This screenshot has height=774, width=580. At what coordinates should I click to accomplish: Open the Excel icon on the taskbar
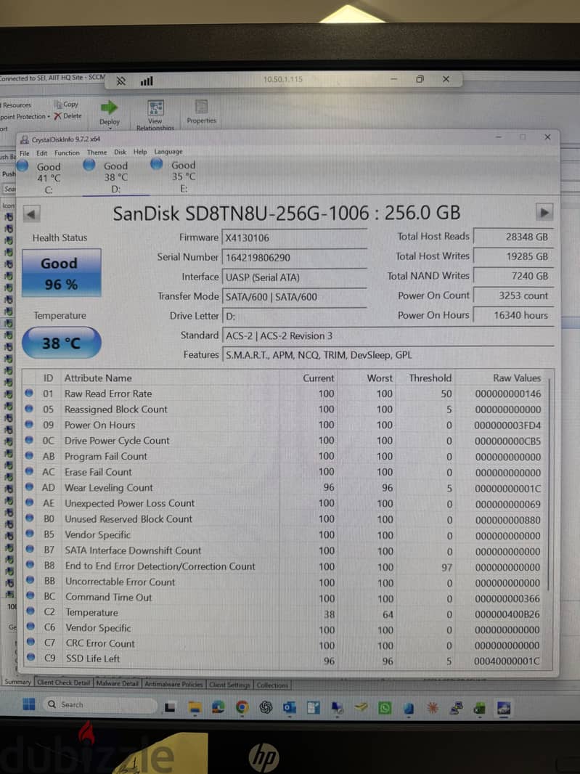[x=479, y=709]
